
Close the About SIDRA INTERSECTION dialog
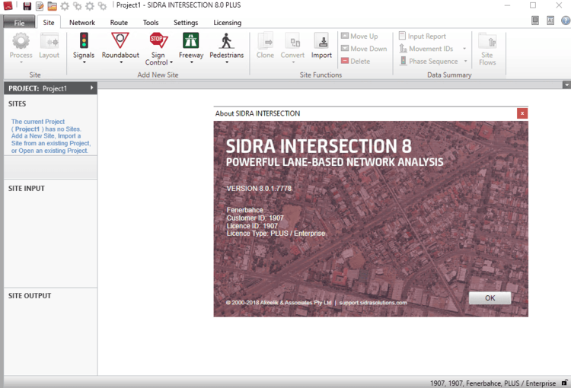(522, 113)
